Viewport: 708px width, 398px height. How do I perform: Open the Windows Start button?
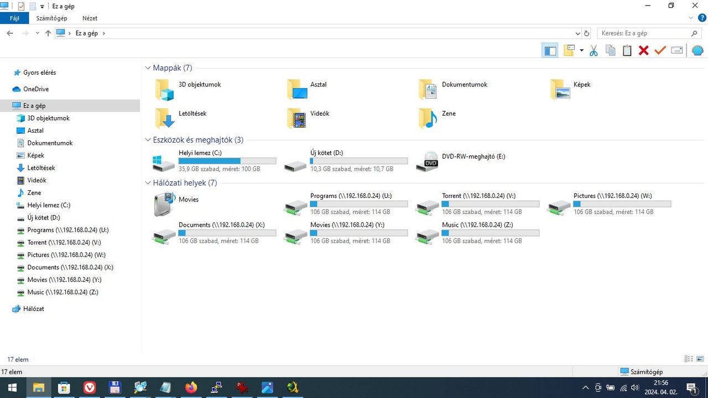pos(12,387)
